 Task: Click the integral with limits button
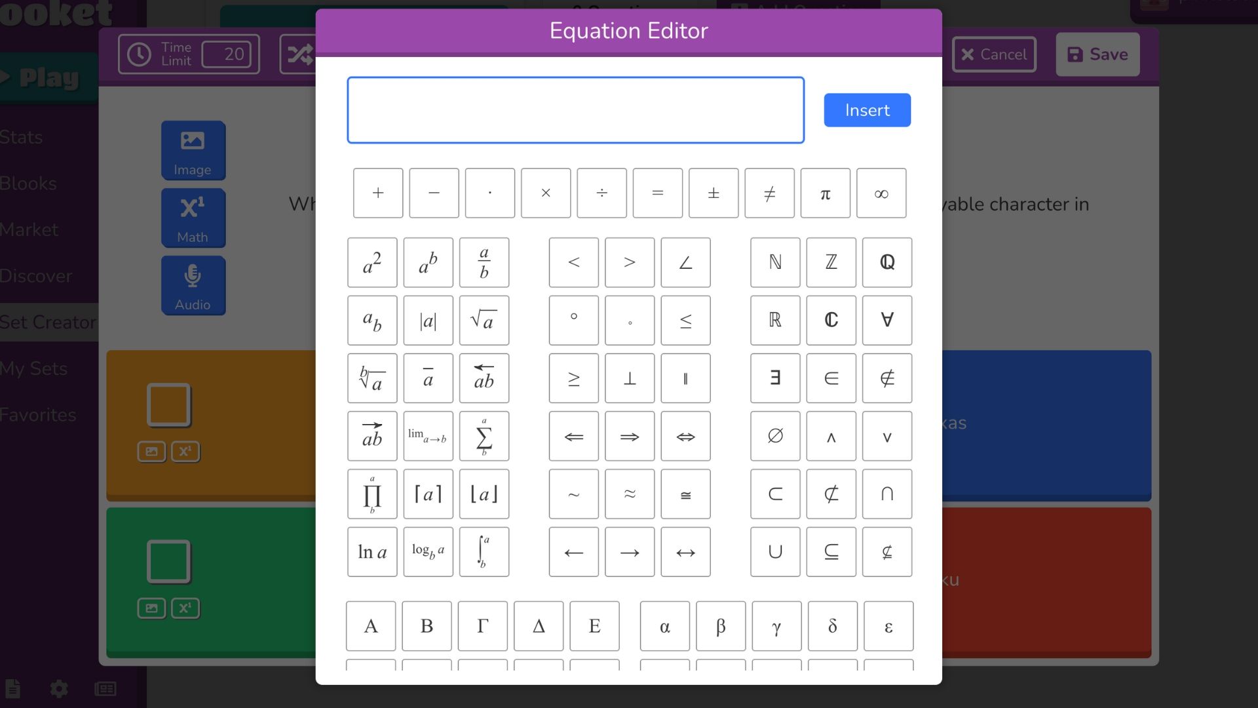[x=484, y=551]
